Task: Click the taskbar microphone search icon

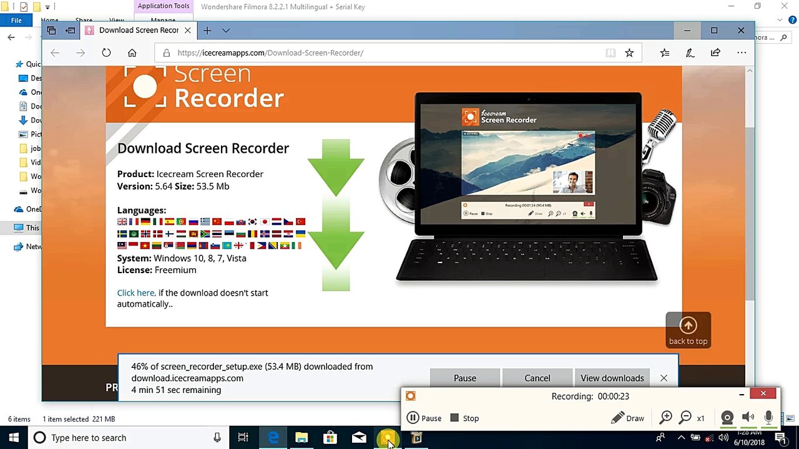Action: (x=217, y=438)
